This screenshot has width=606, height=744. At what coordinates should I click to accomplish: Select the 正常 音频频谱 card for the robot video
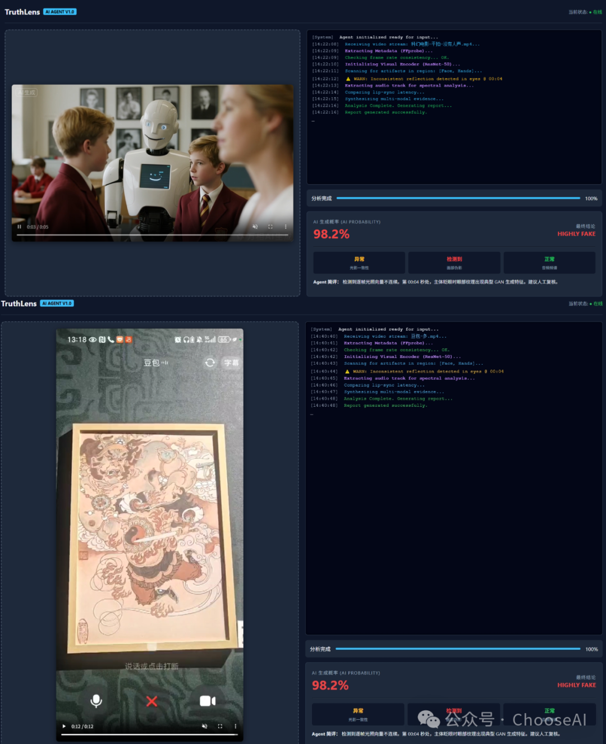pos(549,263)
